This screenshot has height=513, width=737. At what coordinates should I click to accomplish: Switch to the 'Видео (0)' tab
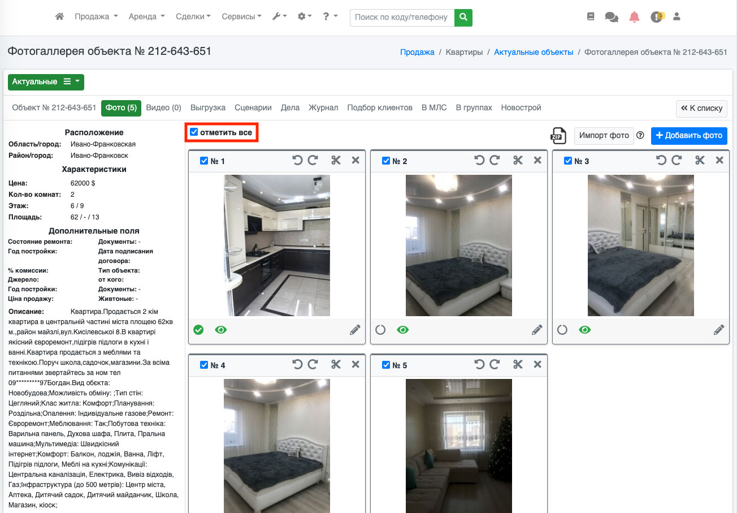pyautogui.click(x=163, y=107)
